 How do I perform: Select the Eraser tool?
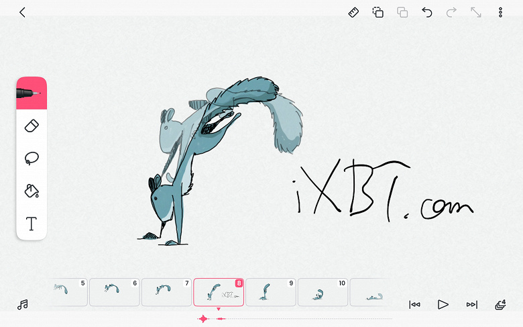[32, 126]
